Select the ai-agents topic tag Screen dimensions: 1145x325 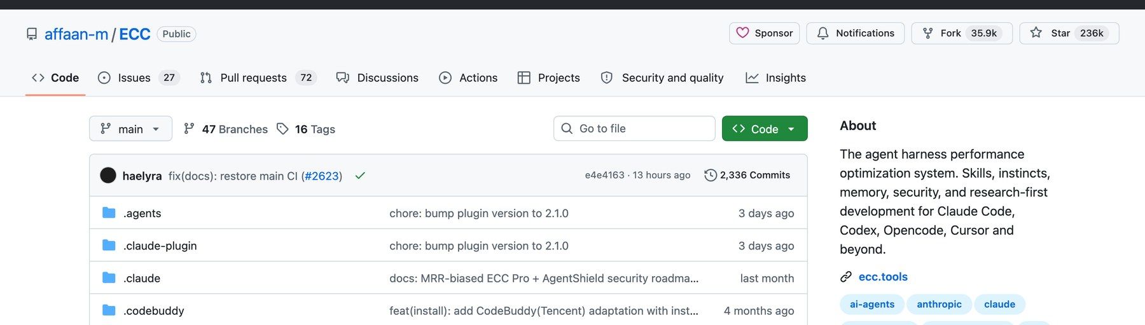tap(872, 304)
